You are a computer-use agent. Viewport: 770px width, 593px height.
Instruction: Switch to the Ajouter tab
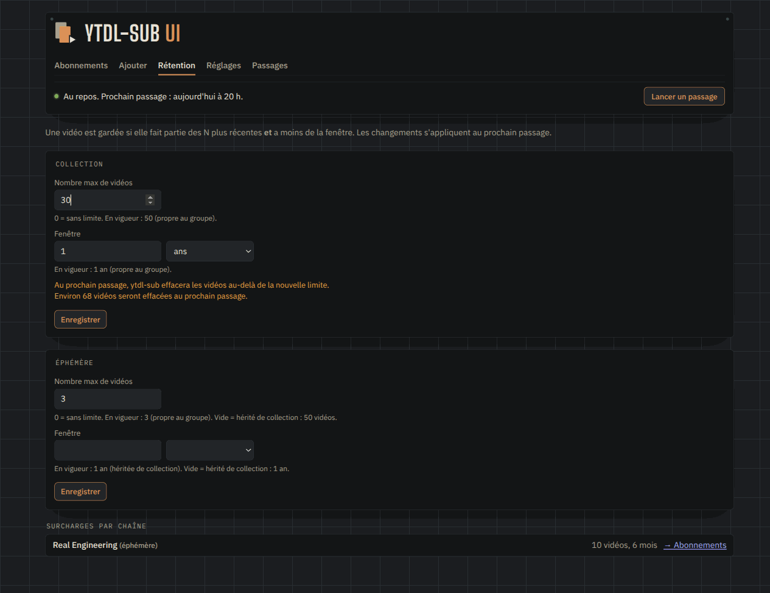tap(133, 65)
